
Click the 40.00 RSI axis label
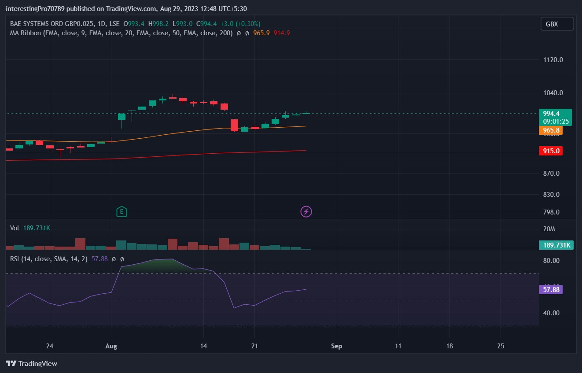(x=551, y=313)
